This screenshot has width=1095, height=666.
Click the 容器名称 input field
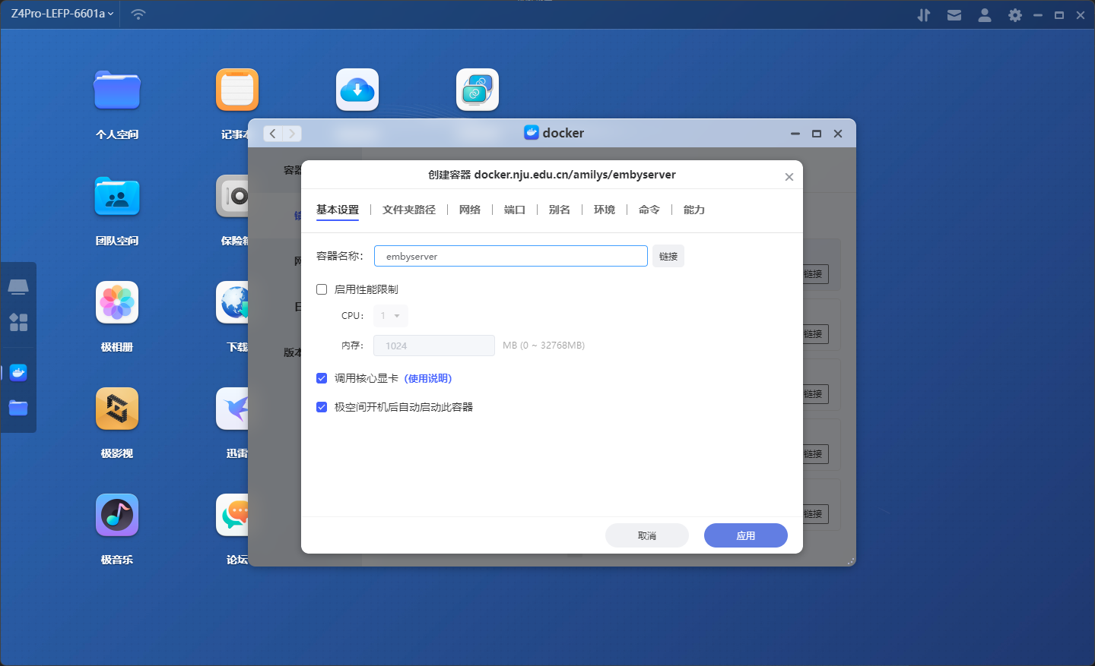(510, 256)
